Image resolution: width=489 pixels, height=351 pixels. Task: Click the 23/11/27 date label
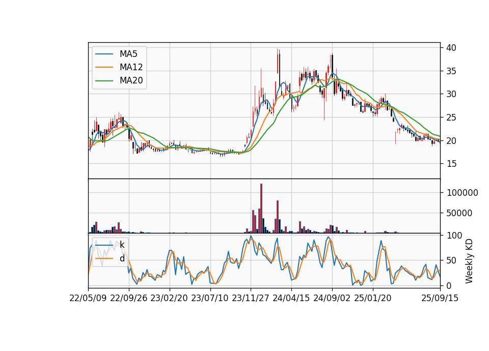[251, 298]
